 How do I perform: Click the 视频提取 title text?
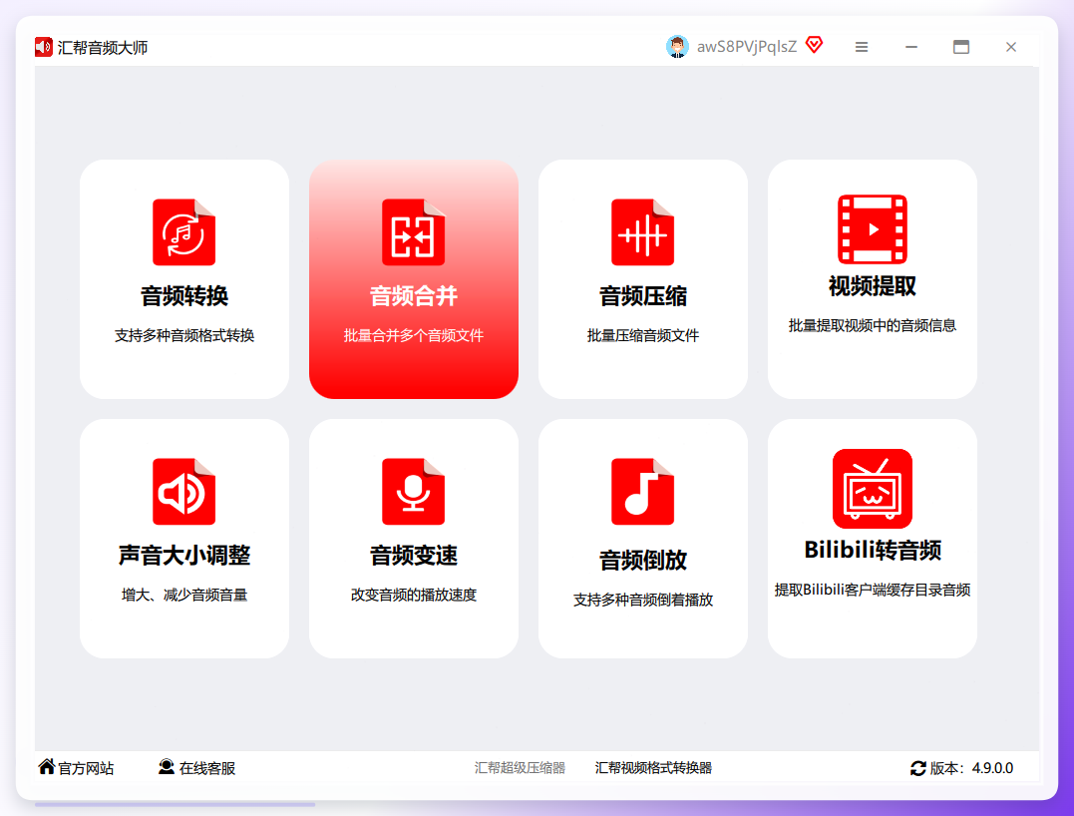tap(872, 285)
